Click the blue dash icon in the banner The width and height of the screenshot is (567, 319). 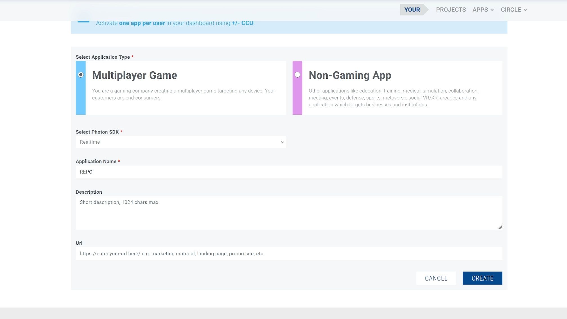(83, 22)
